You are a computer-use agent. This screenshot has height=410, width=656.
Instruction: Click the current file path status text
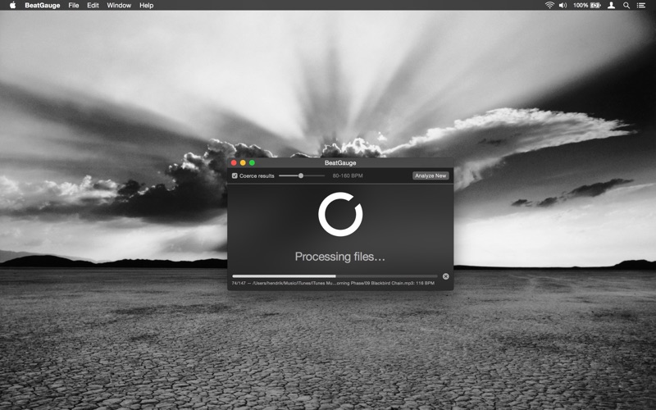click(332, 284)
